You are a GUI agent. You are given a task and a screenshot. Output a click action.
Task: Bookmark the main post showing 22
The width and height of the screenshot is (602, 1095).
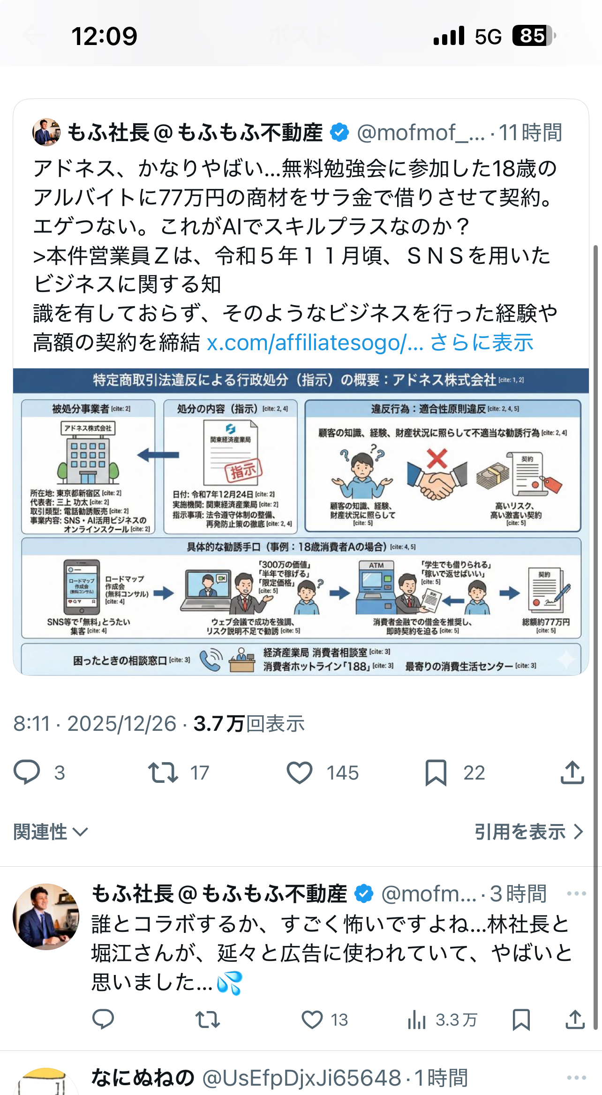(436, 772)
